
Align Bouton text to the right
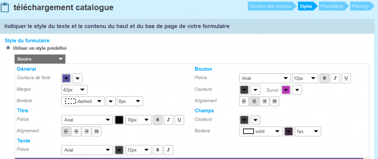pyautogui.click(x=264, y=101)
